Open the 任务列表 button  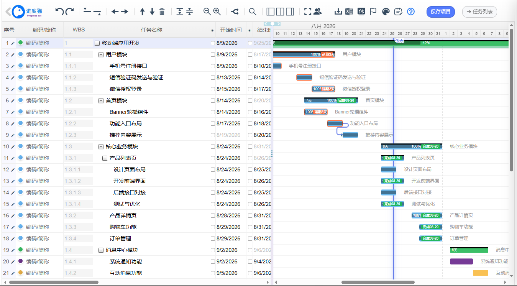[479, 12]
